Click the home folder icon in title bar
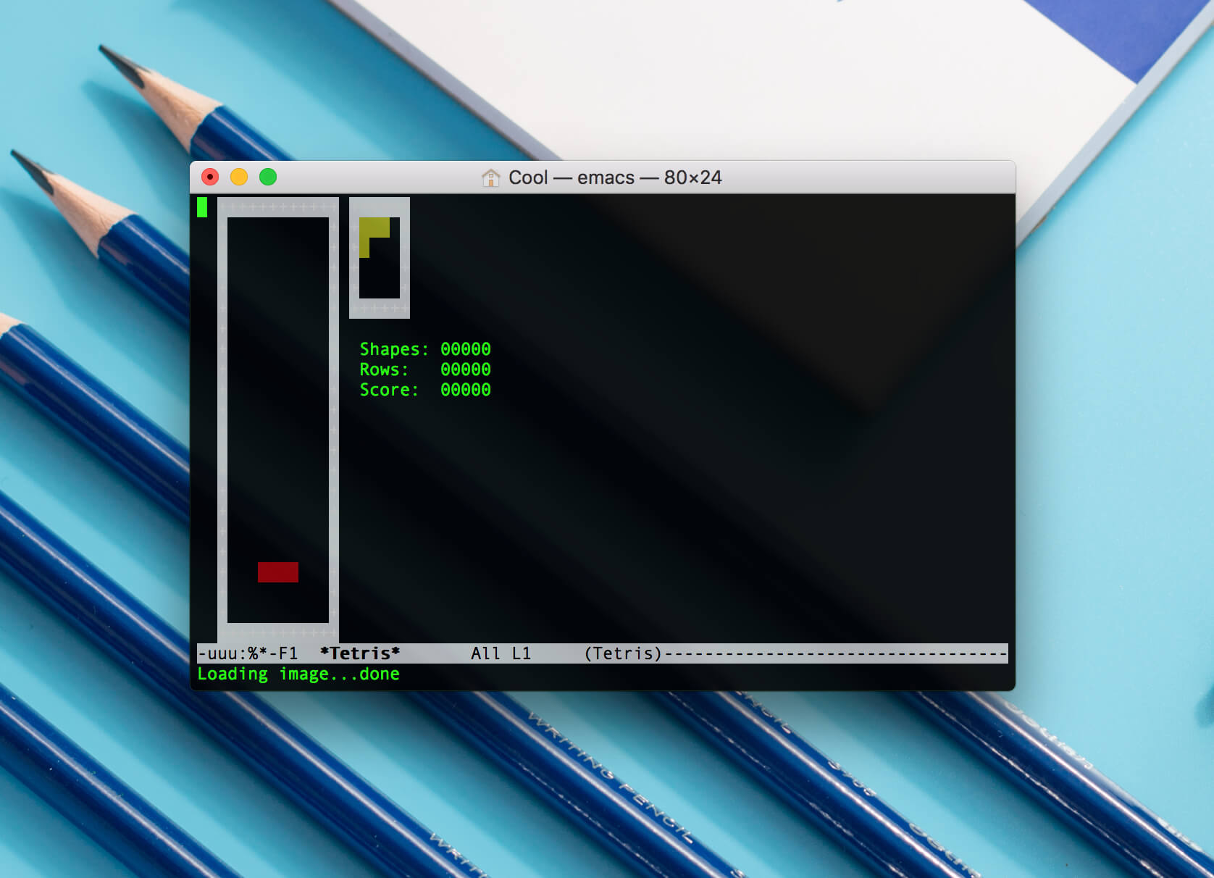Image resolution: width=1214 pixels, height=878 pixels. (491, 177)
